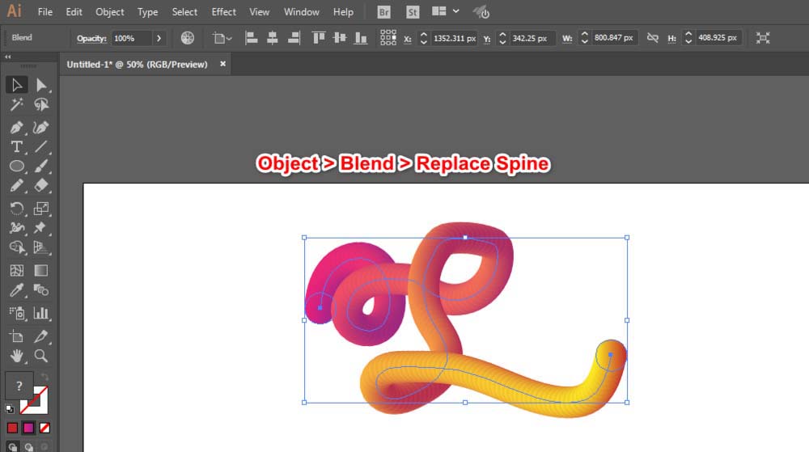Choose the Type tool
The width and height of the screenshot is (809, 452).
[16, 147]
